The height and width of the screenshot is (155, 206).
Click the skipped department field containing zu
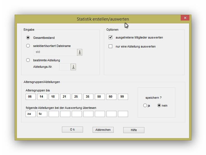30,114
